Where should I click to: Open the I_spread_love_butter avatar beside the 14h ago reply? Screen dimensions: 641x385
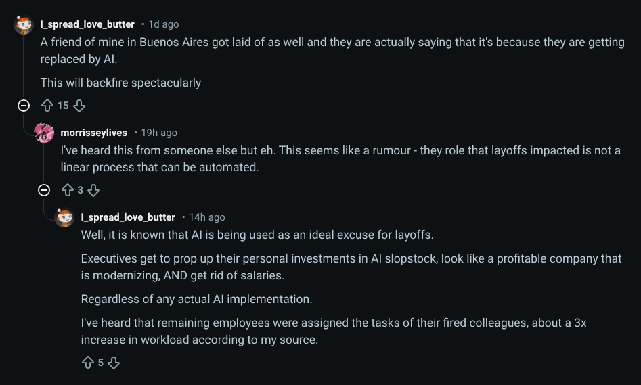coord(65,217)
